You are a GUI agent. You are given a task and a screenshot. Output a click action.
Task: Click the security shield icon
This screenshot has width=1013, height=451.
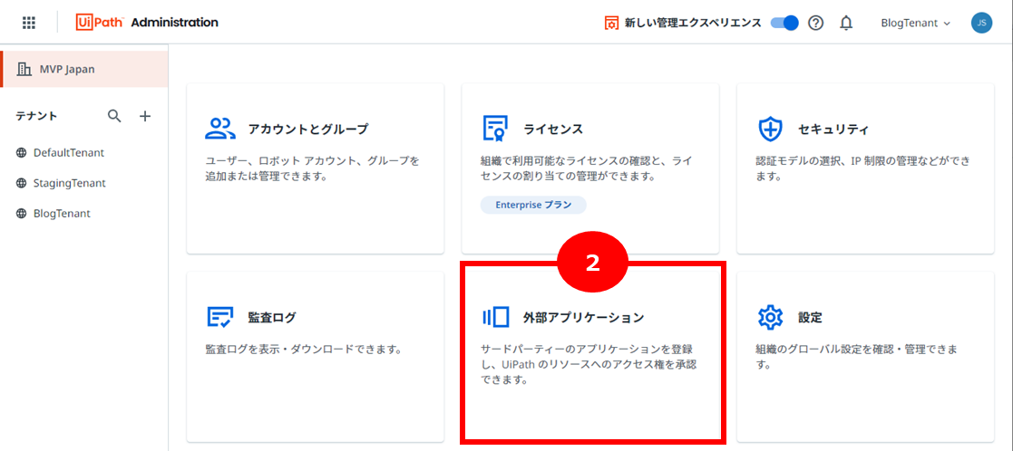click(770, 129)
